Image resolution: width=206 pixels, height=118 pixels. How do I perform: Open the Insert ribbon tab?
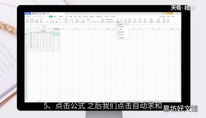point(55,17)
